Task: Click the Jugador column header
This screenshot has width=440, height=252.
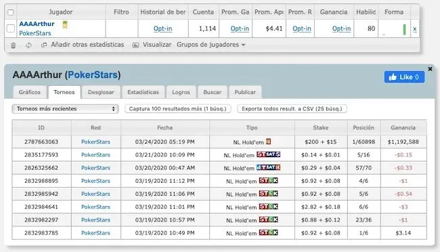Action: (61, 12)
